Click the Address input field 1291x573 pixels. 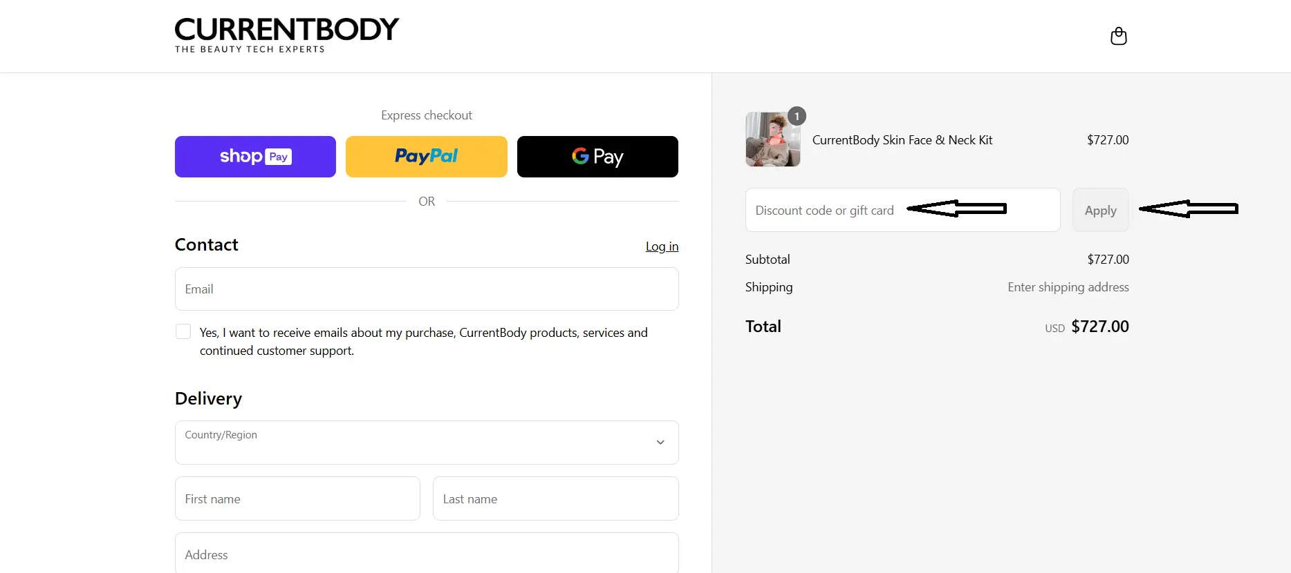tap(427, 553)
